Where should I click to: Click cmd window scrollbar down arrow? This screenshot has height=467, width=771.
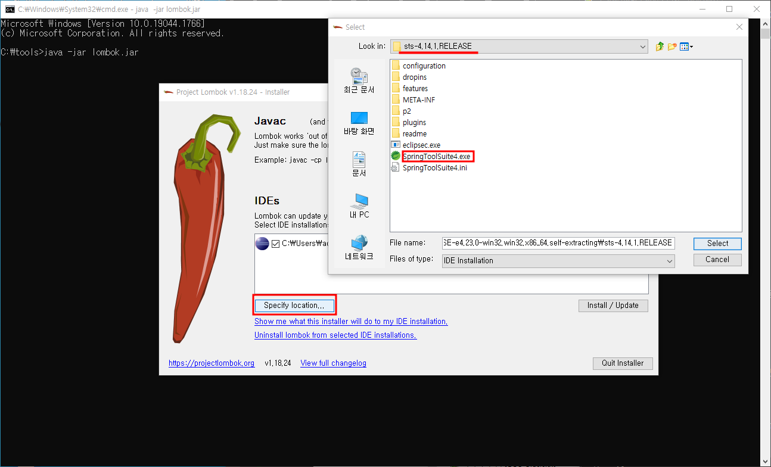[766, 462]
